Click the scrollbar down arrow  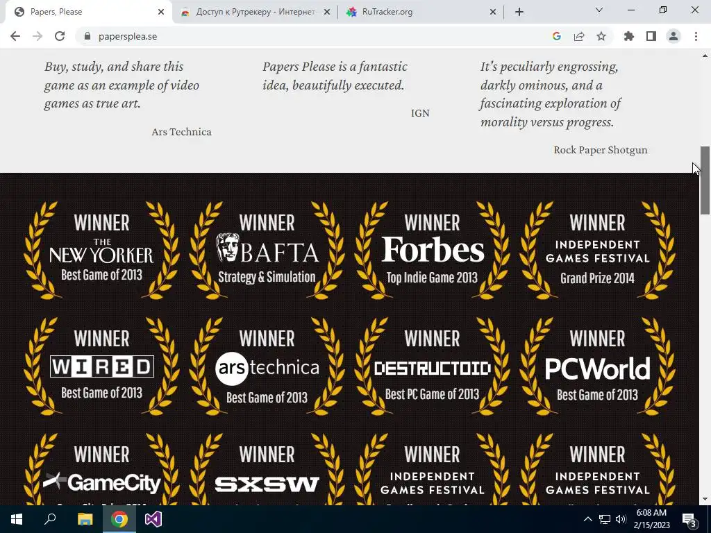click(x=705, y=499)
